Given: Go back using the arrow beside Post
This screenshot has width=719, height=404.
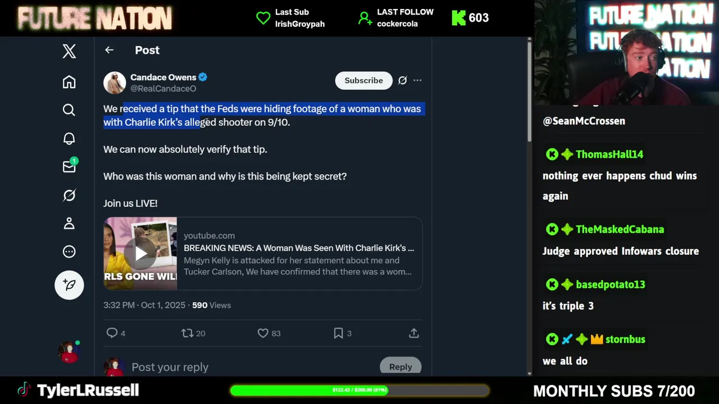Looking at the screenshot, I should (109, 50).
